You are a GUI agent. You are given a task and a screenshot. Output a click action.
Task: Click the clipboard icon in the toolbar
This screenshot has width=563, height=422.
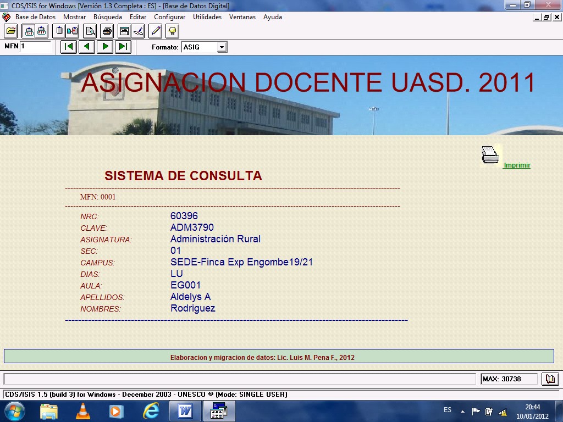click(59, 31)
